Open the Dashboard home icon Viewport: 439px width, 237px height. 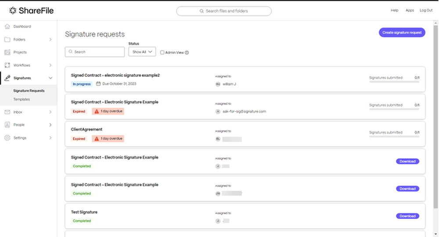(7, 27)
